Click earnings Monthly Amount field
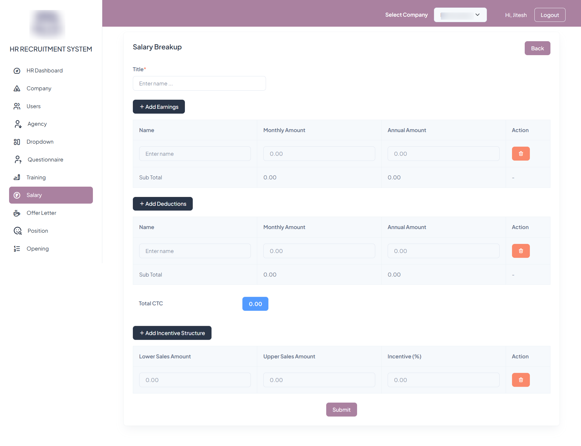Screen dimensions: 581x446 [x=319, y=154]
